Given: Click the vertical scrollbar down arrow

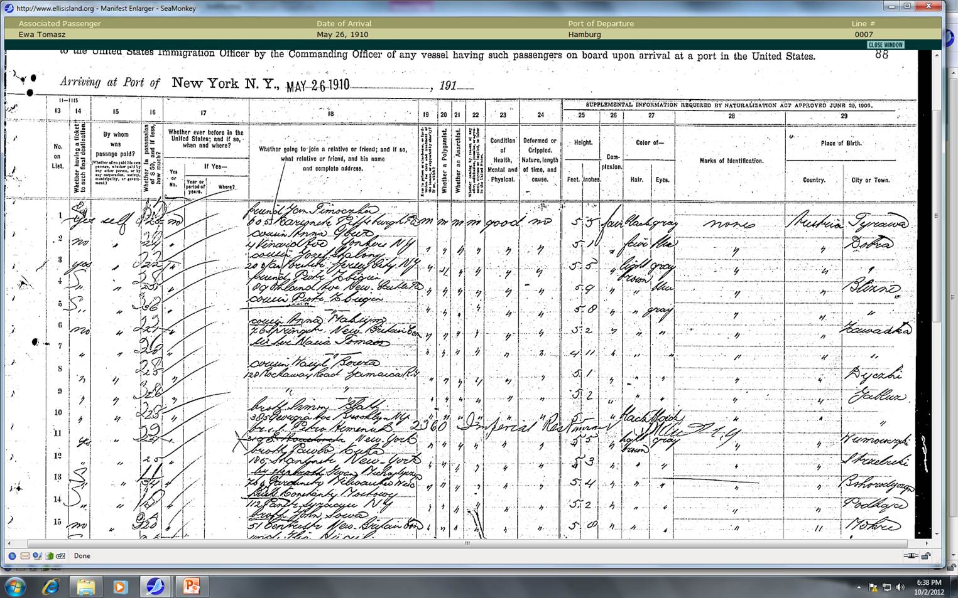Looking at the screenshot, I should tap(937, 534).
